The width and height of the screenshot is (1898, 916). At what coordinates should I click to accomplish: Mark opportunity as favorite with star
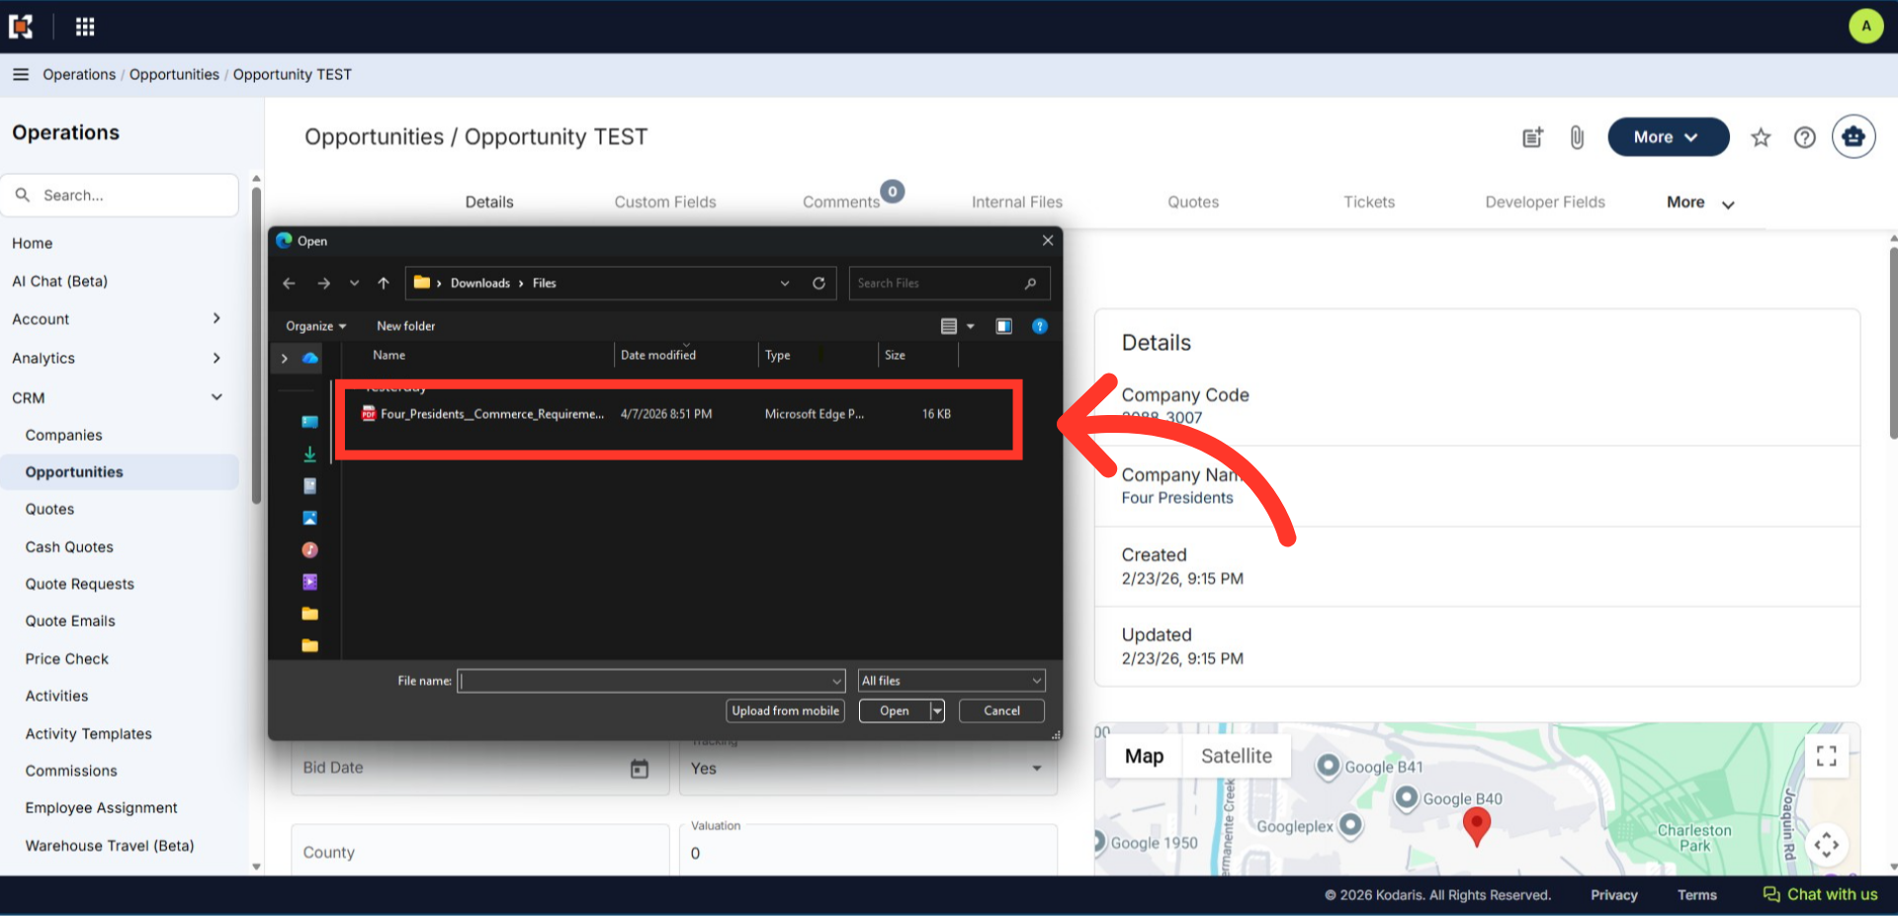1761,137
